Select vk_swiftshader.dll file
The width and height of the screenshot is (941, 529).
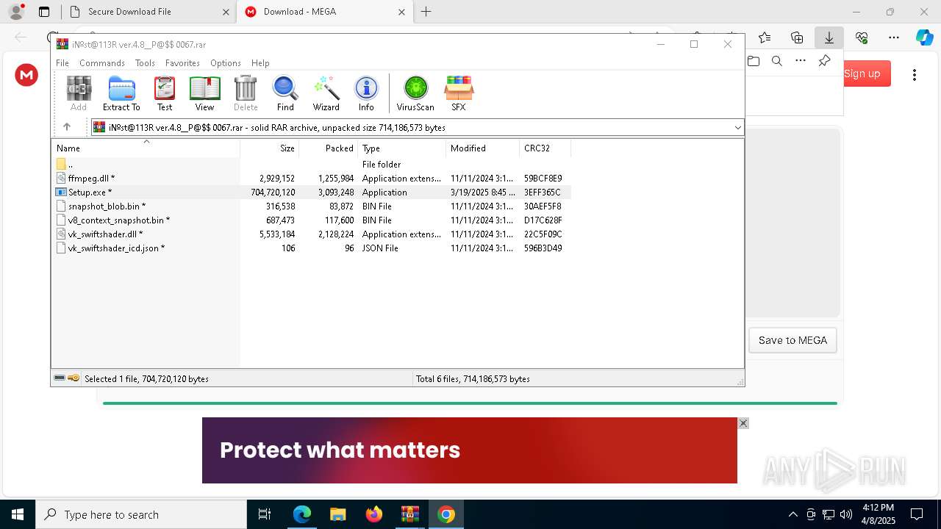pos(311,234)
